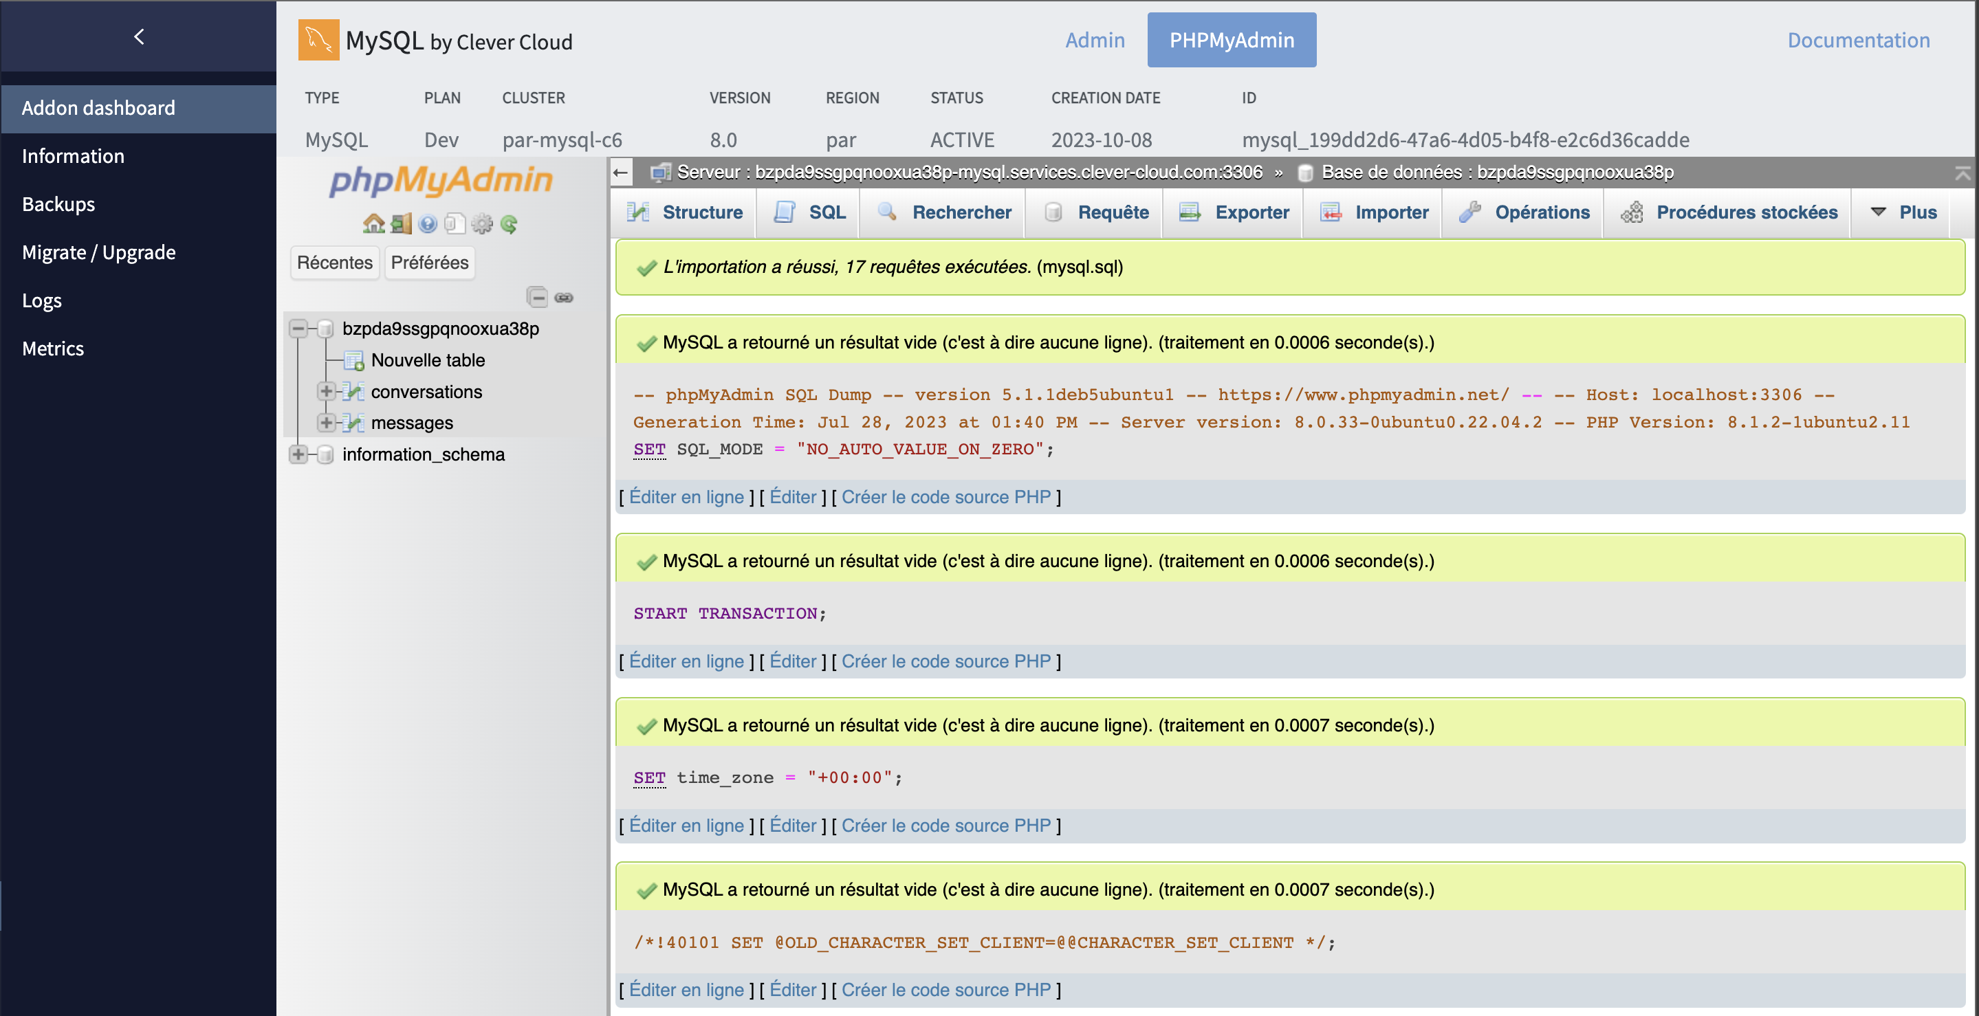The image size is (1979, 1016).
Task: Hide navigation panel left arrow icon
Action: (x=621, y=173)
